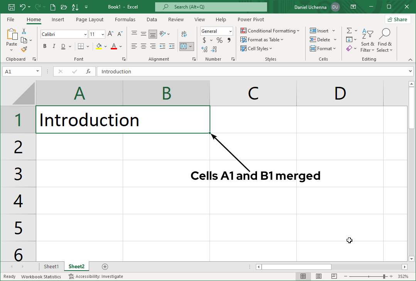Apply italic formatting
The width and height of the screenshot is (416, 281).
coord(54,46)
